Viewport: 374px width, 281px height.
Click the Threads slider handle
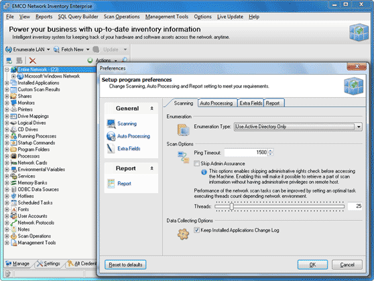pyautogui.click(x=231, y=207)
